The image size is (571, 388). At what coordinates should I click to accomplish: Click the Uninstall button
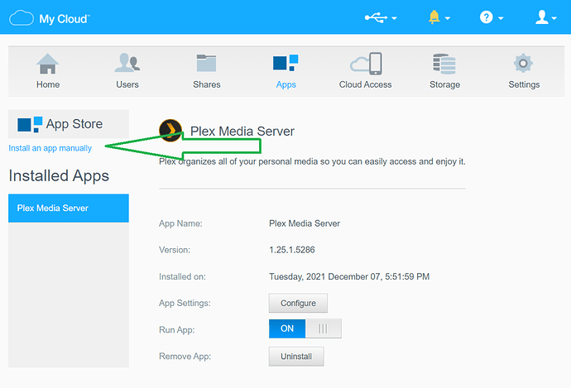point(296,357)
